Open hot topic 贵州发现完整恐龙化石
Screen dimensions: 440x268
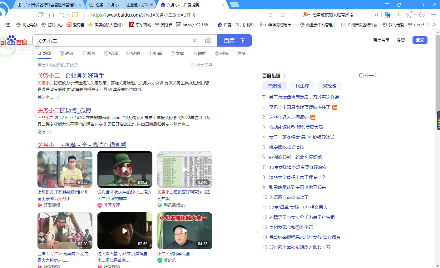pos(291,227)
